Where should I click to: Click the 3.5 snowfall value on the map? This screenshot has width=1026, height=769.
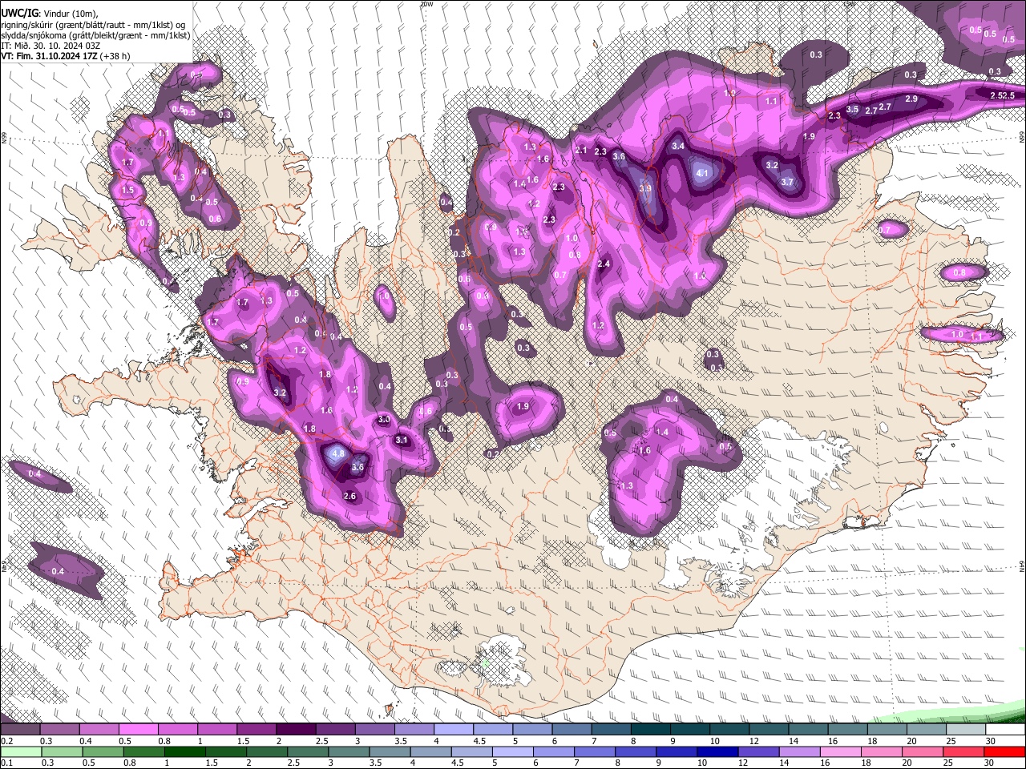[852, 110]
